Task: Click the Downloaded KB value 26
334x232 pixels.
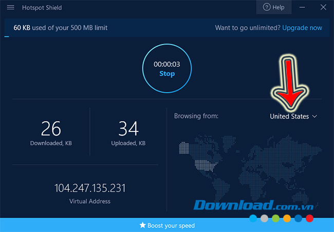Action: click(51, 128)
